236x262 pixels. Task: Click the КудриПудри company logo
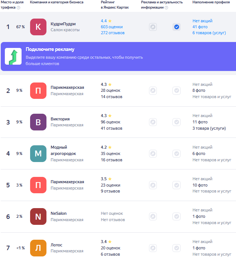click(38, 27)
